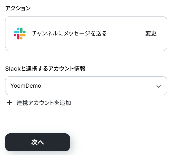Click the Slack logo icon
Viewport: 180px width, 155px height.
(x=20, y=34)
